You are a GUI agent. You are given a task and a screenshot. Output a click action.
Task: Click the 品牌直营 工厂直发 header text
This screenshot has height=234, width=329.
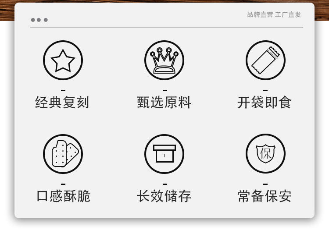pos(274,14)
